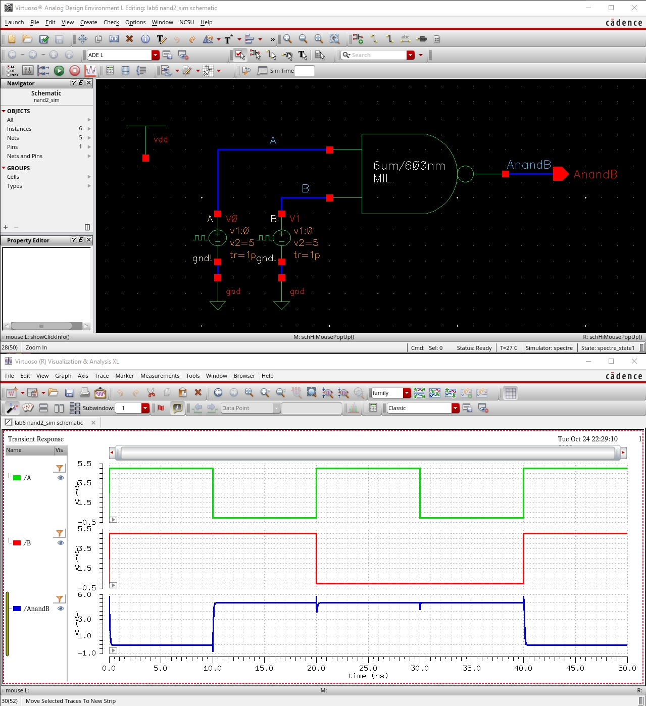
Task: Click the scissors cut icon
Action: (151, 393)
